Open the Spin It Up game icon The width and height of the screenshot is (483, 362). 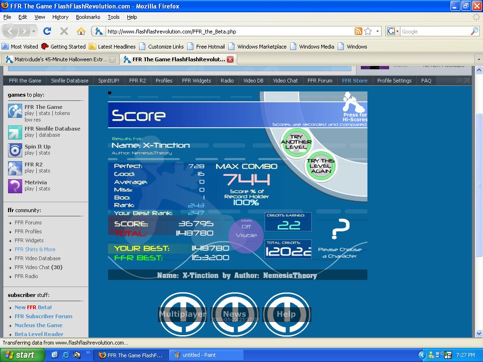(15, 150)
